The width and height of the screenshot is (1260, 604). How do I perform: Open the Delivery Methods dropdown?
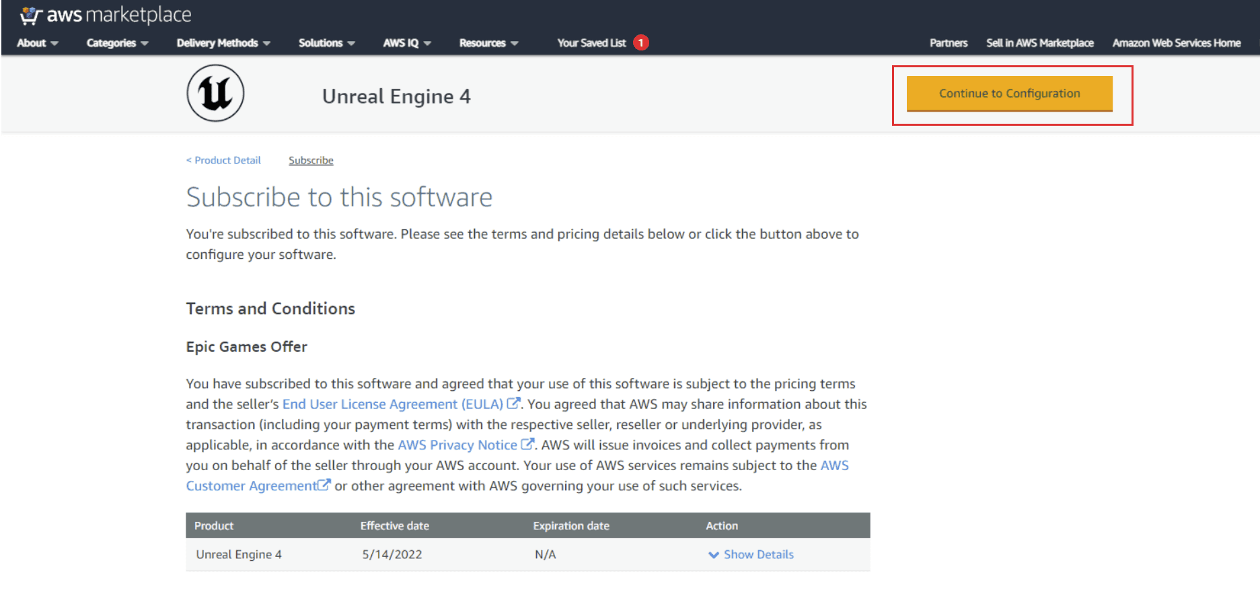[x=223, y=43]
